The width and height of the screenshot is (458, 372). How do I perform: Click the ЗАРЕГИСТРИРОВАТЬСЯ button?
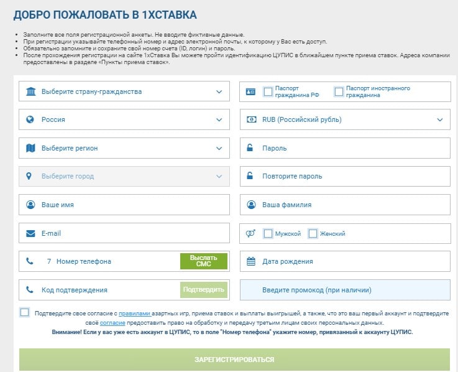[234, 360]
